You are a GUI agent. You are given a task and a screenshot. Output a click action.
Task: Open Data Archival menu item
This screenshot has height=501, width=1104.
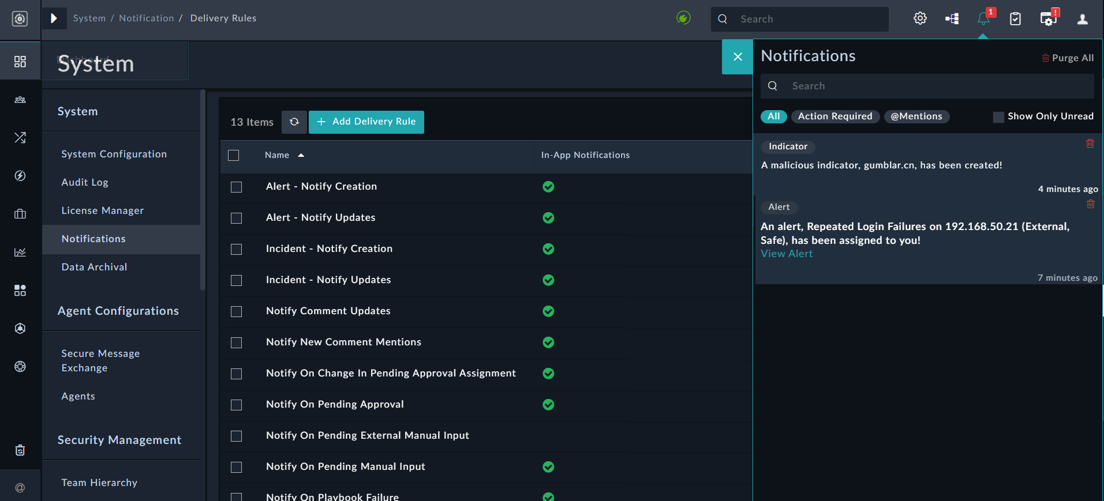tap(95, 267)
